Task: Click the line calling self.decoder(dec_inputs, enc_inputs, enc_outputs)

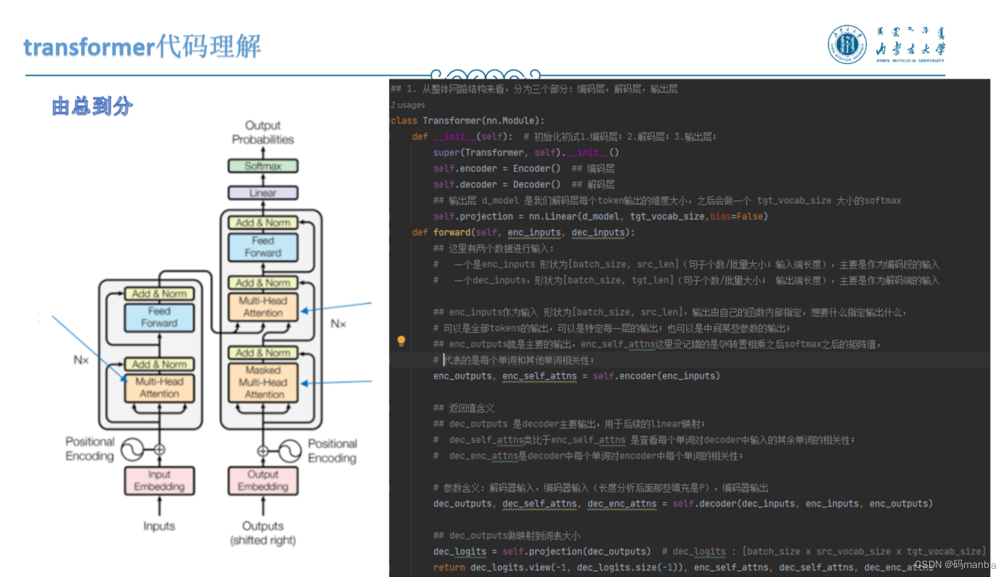Action: click(x=683, y=504)
